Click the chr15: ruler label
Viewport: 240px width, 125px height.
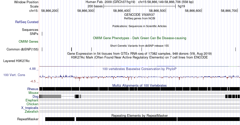click(x=34, y=11)
